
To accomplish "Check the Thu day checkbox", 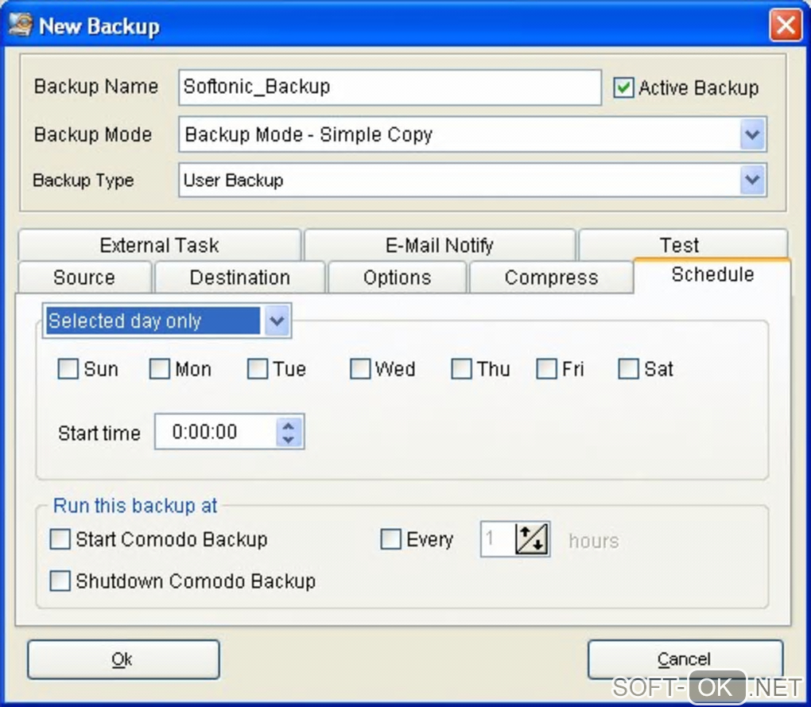I will [x=461, y=369].
